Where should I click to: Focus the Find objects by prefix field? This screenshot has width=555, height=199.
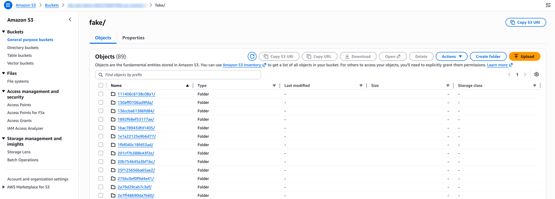pyautogui.click(x=178, y=75)
